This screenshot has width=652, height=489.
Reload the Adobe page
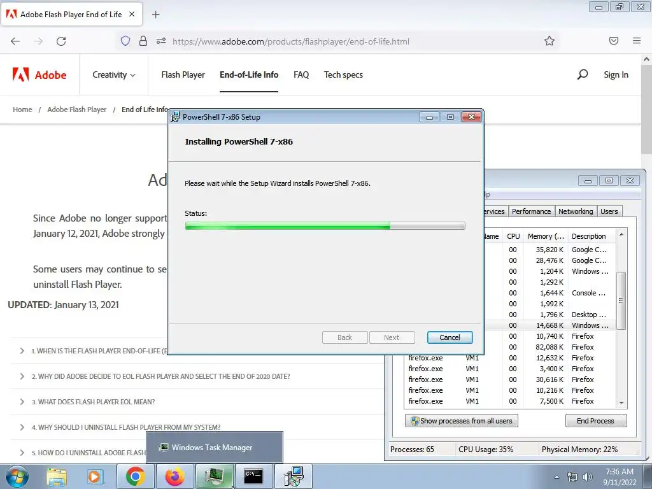point(61,41)
